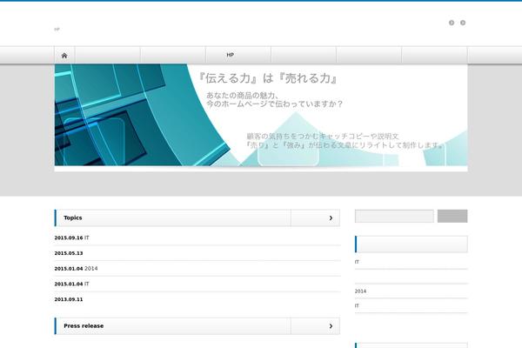Open the hero banner image
The height and width of the screenshot is (348, 522).
pos(261,115)
